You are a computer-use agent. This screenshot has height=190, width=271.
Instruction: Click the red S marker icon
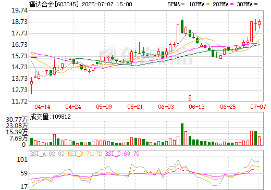(x=190, y=98)
